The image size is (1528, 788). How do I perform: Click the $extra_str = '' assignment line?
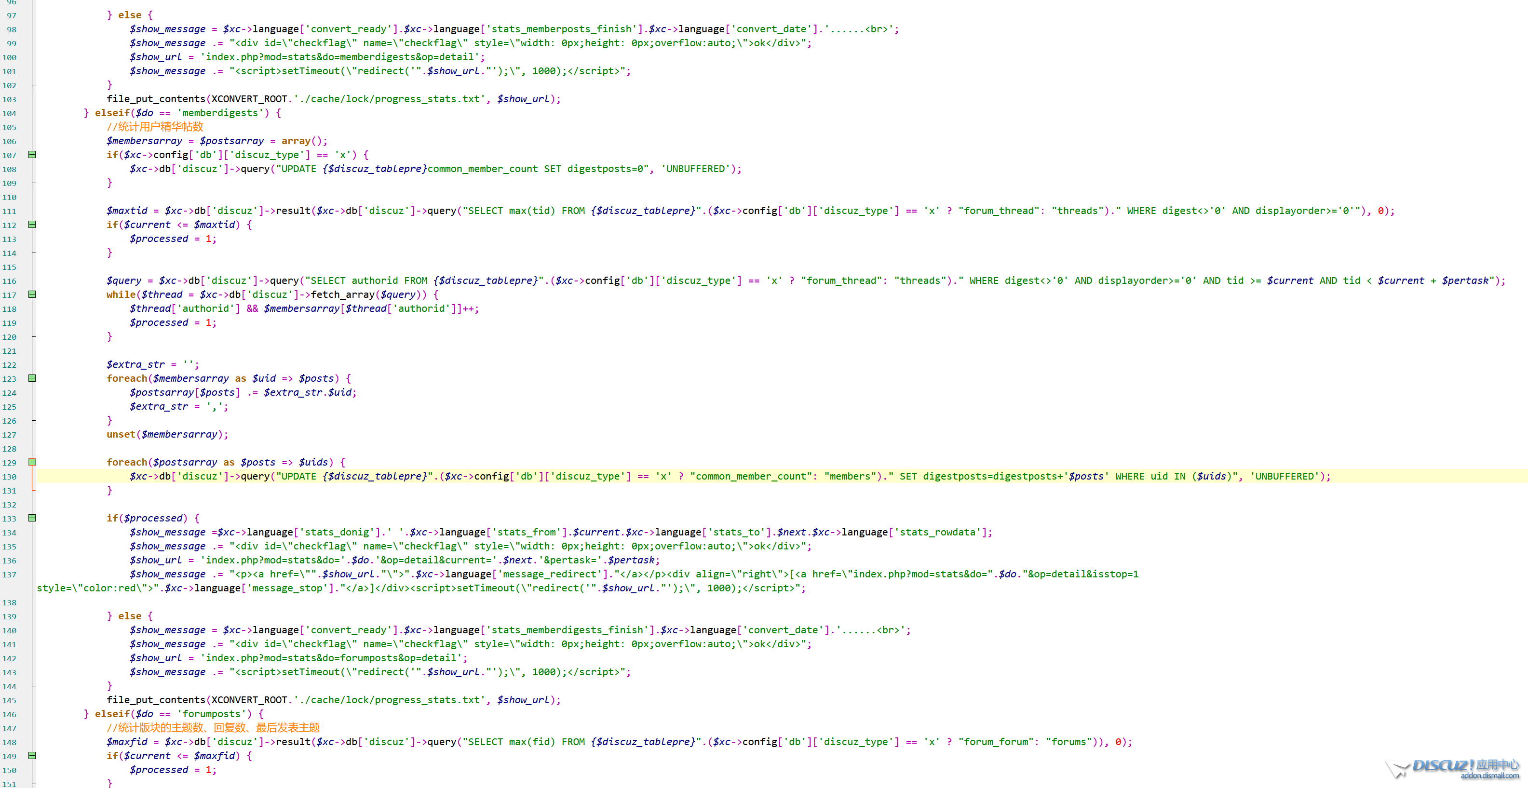tap(152, 365)
